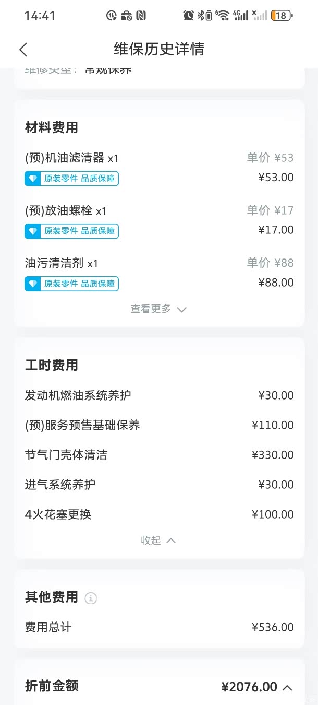Viewport: 318px width, 705px height.
Task: Tap the 进气系统养护 row
Action: click(x=60, y=485)
